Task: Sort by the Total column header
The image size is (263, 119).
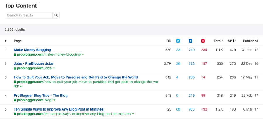Action: coord(218,41)
